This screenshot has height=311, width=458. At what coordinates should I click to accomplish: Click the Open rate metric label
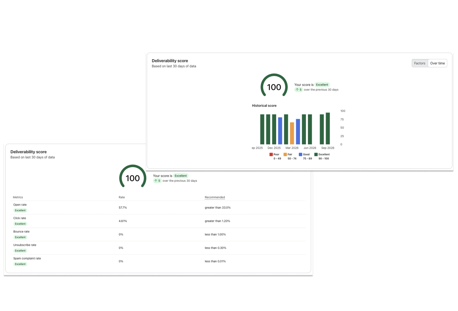click(x=20, y=205)
